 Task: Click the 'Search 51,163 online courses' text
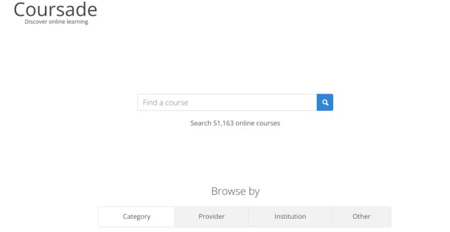(x=235, y=123)
